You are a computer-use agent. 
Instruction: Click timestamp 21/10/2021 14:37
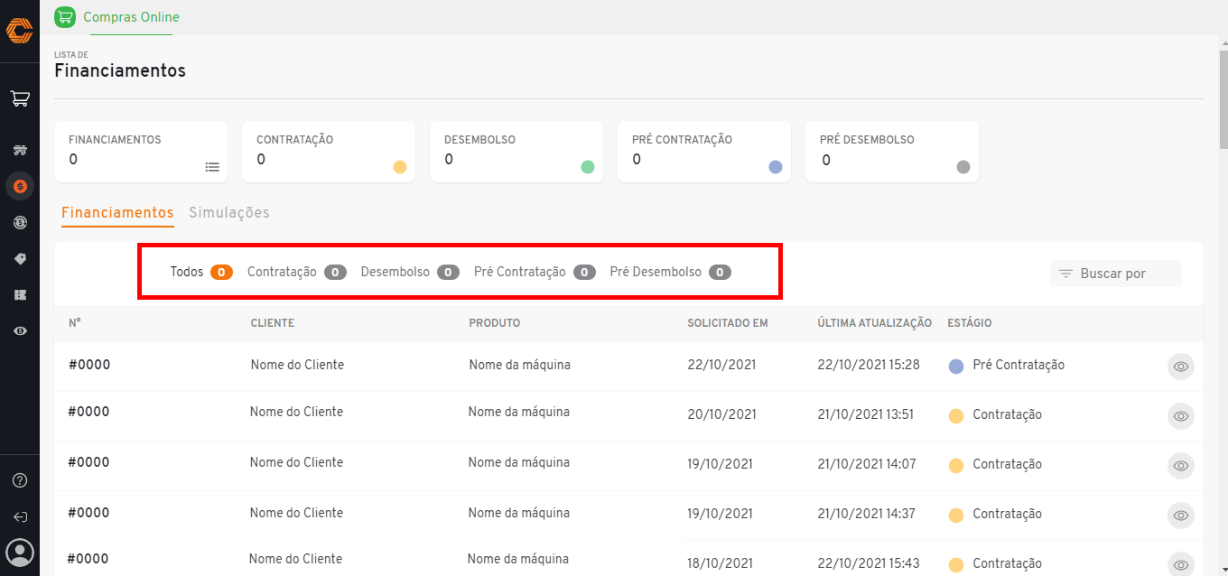point(868,514)
